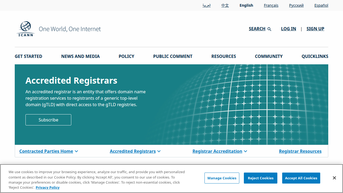Open GET STARTED menu
Image resolution: width=343 pixels, height=193 pixels.
[x=28, y=56]
